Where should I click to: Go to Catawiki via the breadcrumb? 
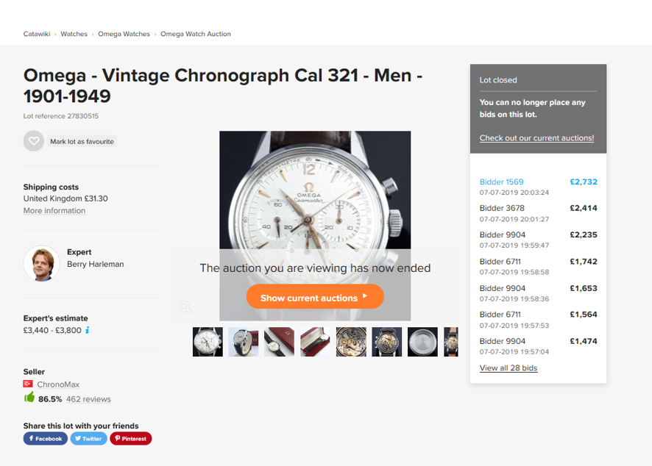point(36,34)
